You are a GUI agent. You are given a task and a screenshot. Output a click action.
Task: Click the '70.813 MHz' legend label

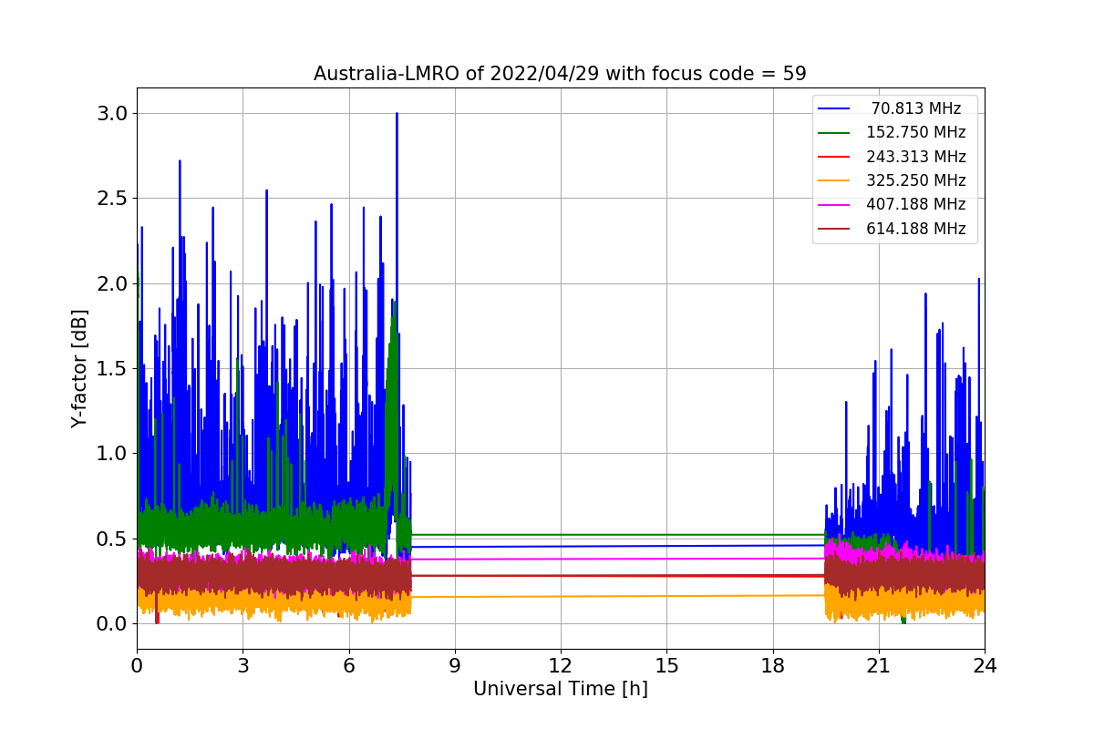(x=916, y=108)
